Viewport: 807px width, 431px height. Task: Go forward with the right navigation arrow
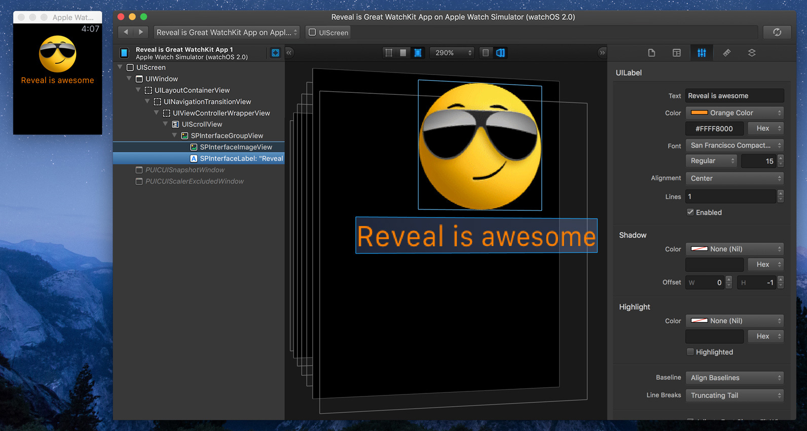(x=141, y=32)
